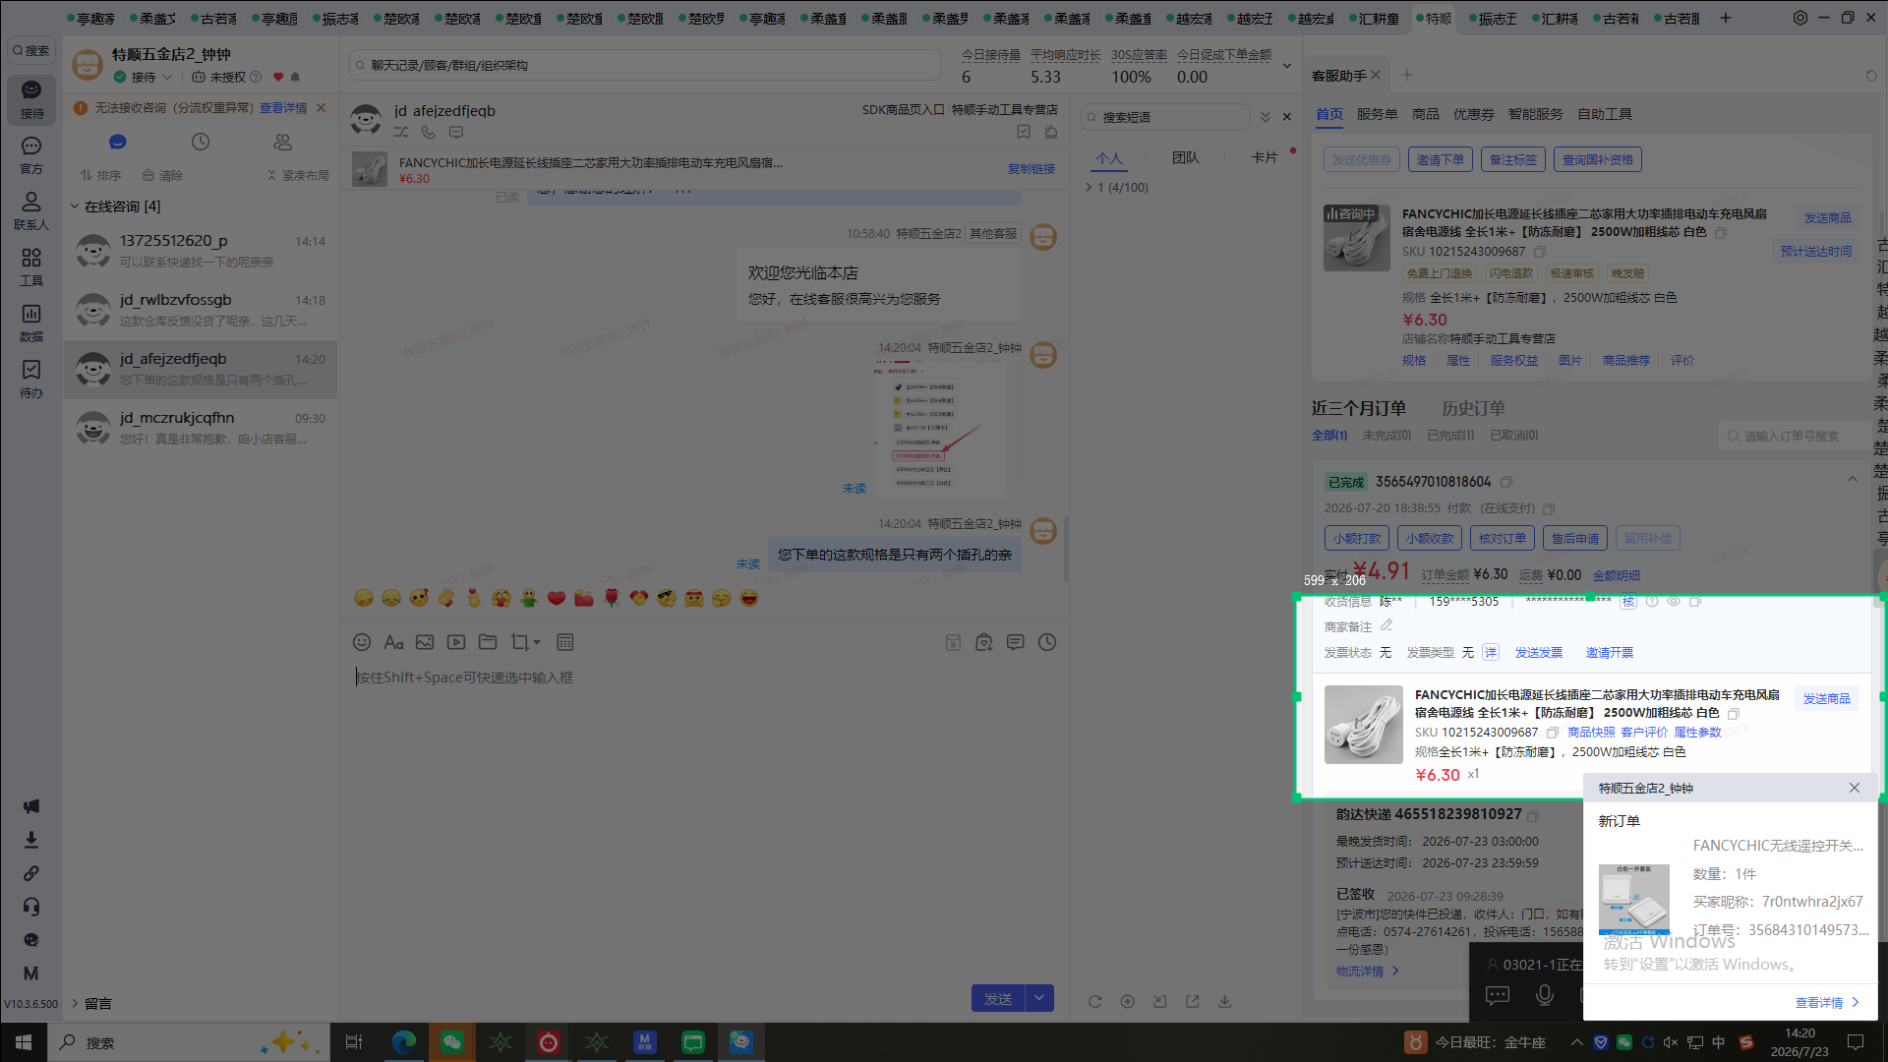Image resolution: width=1888 pixels, height=1062 pixels.
Task: Edit the 商家备注 merchant note
Action: tap(1386, 625)
